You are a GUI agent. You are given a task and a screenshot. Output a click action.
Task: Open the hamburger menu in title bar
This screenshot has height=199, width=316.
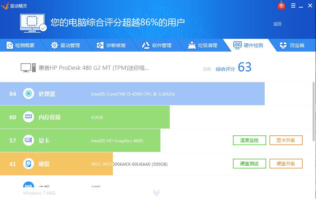tap(293, 5)
